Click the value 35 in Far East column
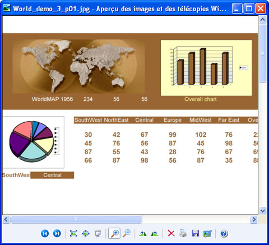269x245 pixels. pos(229,160)
